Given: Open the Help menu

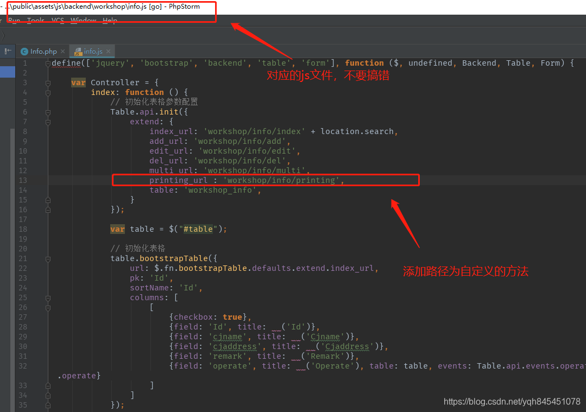Looking at the screenshot, I should click(110, 21).
